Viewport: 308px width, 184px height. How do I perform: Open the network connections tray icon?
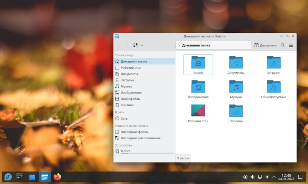tap(260, 177)
